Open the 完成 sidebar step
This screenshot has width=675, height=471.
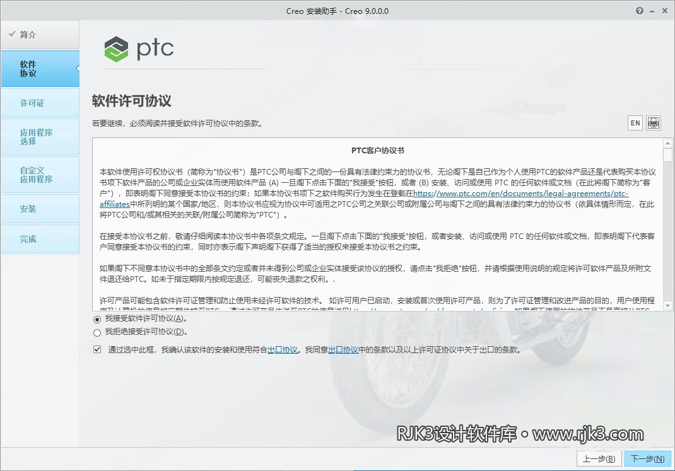point(40,239)
